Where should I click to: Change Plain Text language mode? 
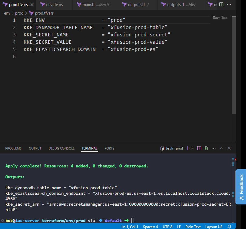pos(193,227)
